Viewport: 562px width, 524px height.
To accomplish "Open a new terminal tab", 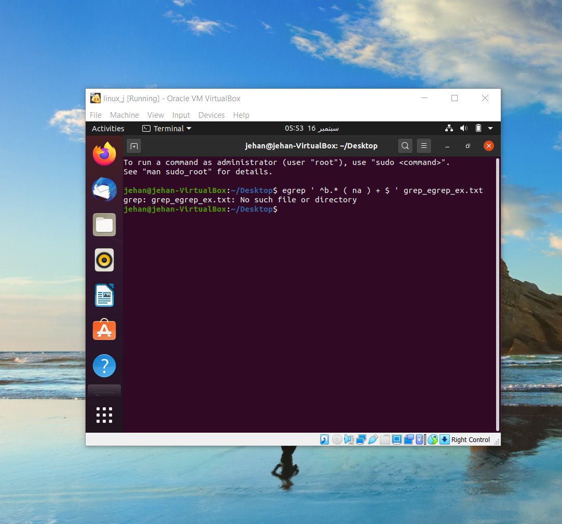I will coord(134,146).
